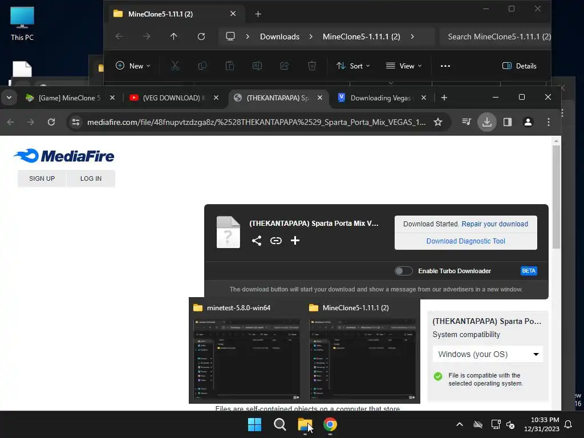The image size is (584, 438).
Task: Go forward in Chrome
Action: tap(31, 122)
